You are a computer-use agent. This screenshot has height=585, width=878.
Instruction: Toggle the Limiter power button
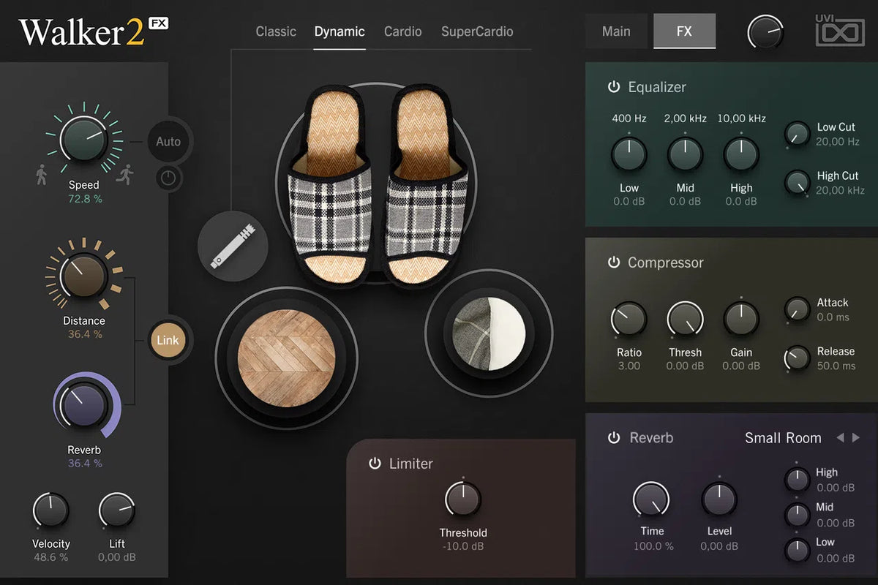click(x=375, y=463)
